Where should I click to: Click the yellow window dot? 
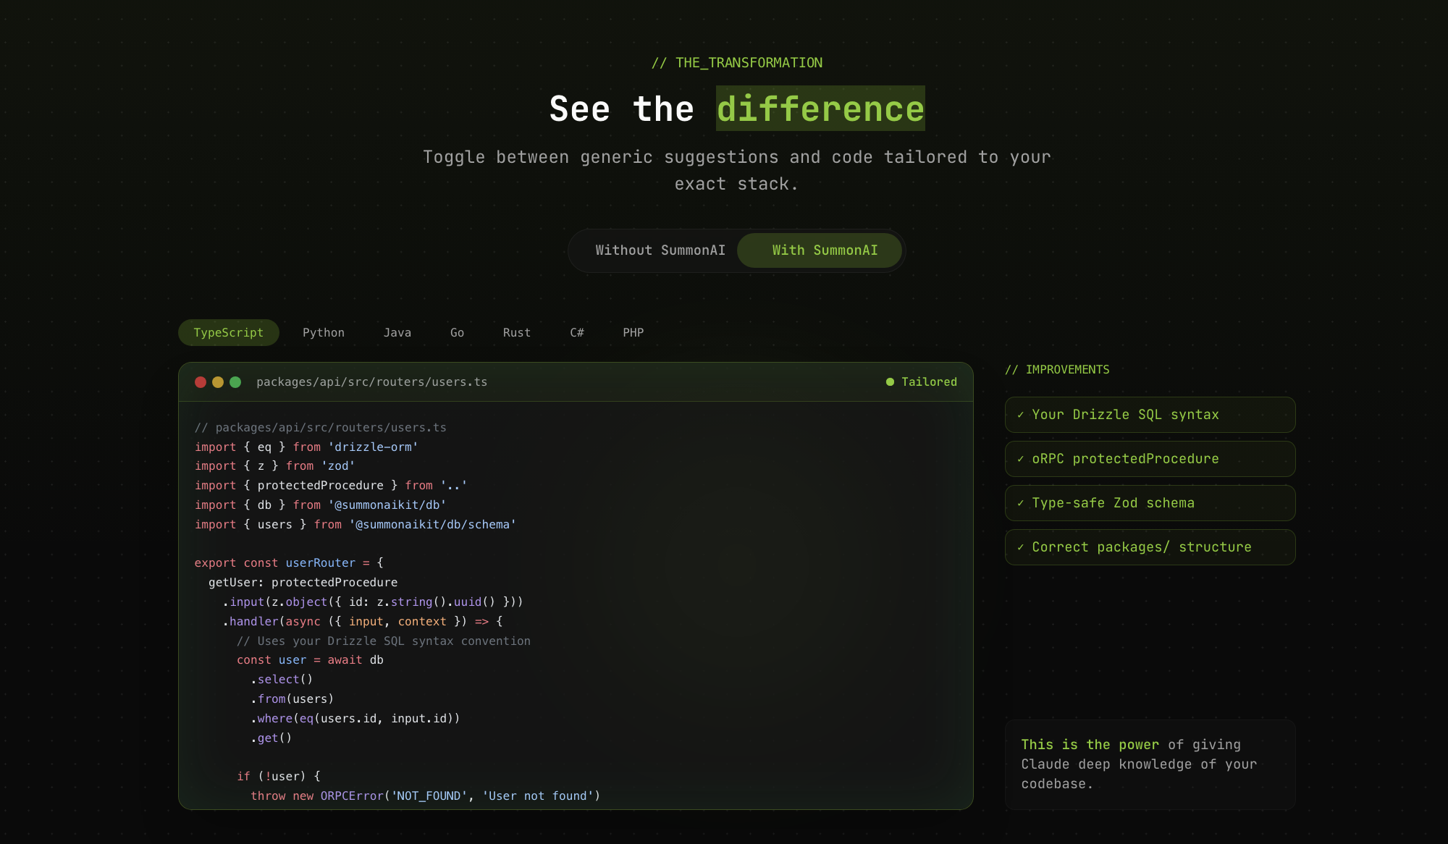(218, 382)
